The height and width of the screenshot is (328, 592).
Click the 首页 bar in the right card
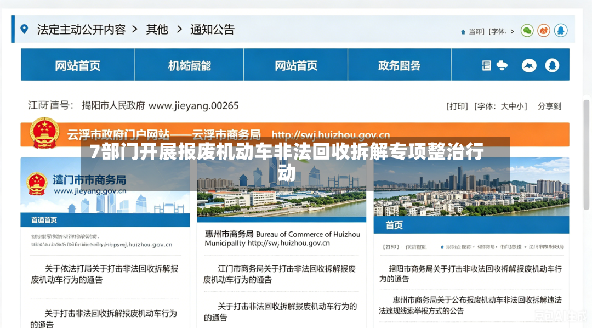(471, 225)
